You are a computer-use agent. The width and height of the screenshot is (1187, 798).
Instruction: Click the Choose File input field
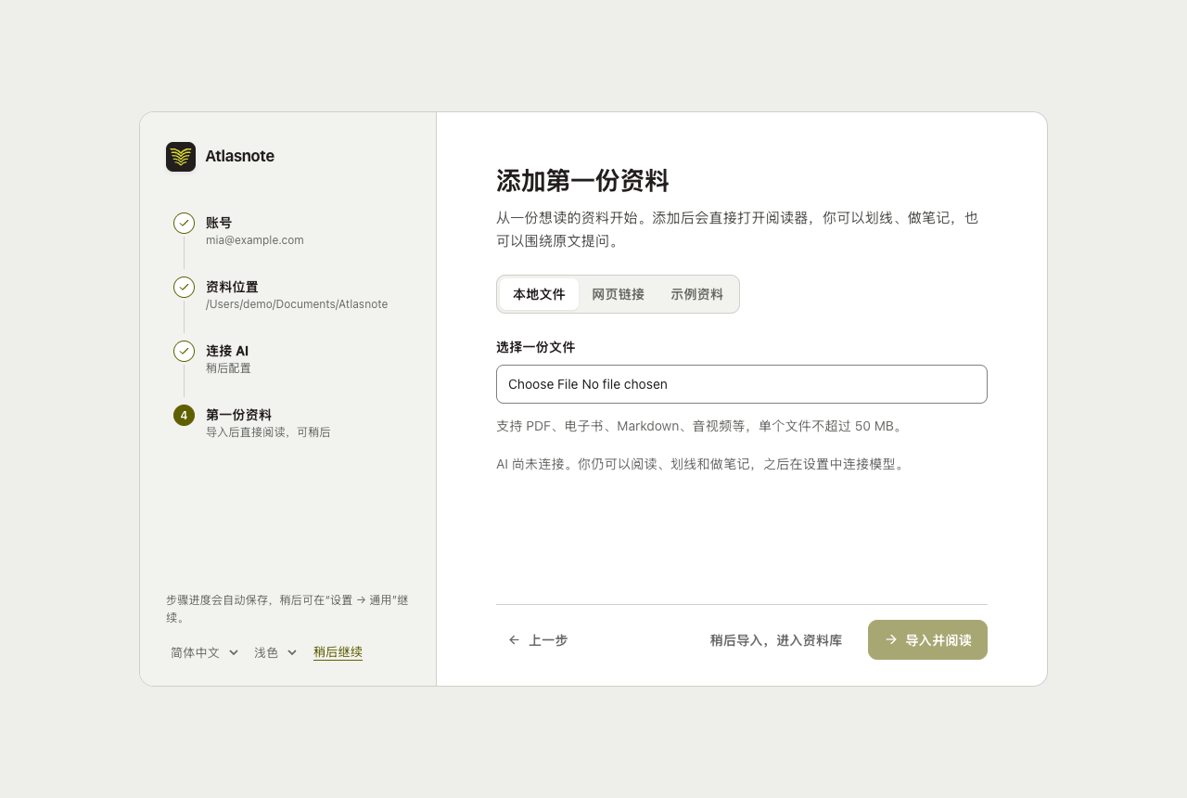(x=742, y=384)
